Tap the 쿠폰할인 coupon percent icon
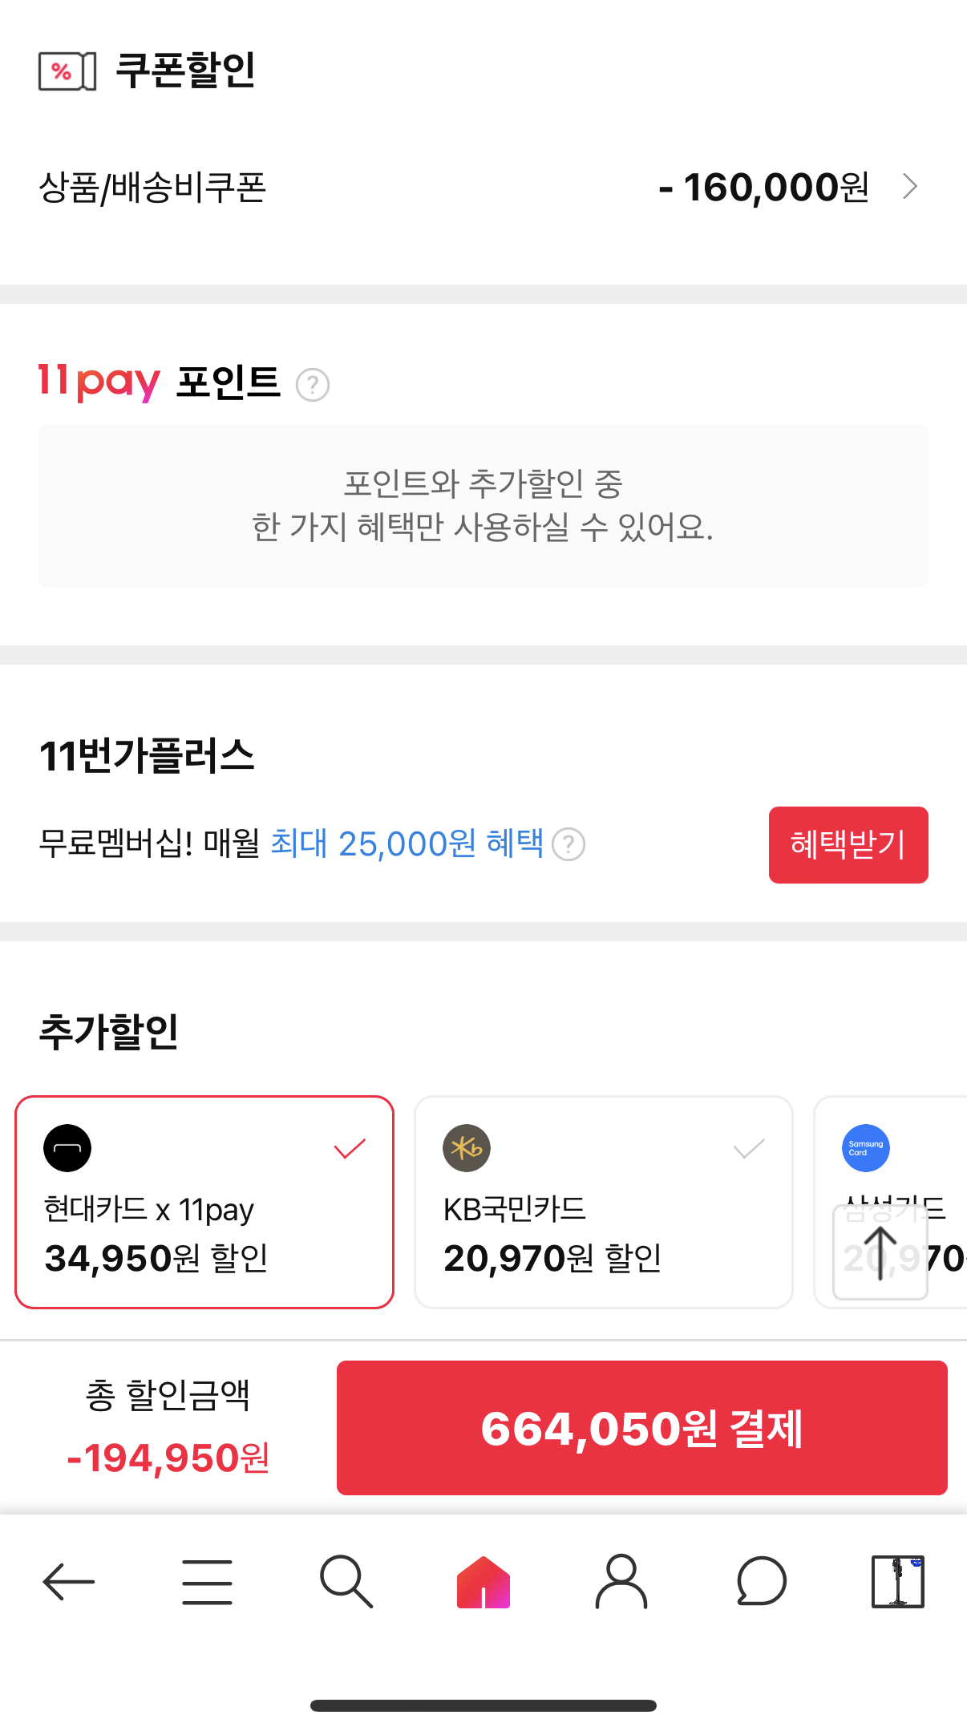The height and width of the screenshot is (1731, 967). point(67,71)
